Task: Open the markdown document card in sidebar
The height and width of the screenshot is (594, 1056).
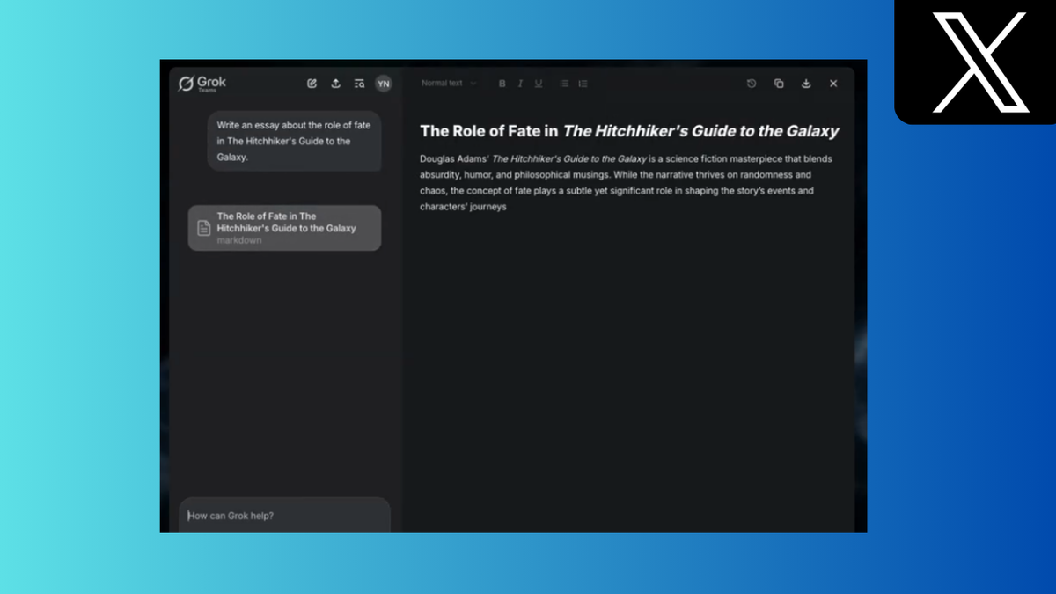Action: pos(283,227)
